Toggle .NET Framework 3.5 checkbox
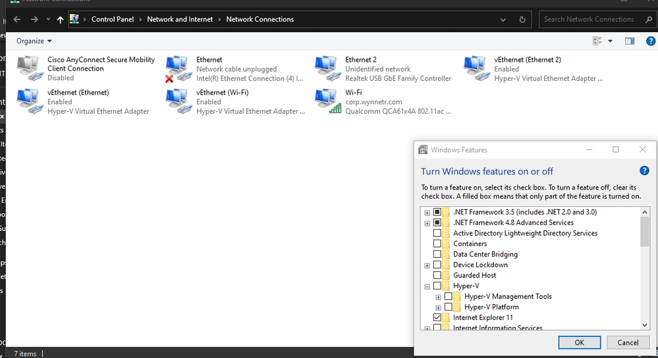Screen dimensions: 658x358 (x=437, y=212)
